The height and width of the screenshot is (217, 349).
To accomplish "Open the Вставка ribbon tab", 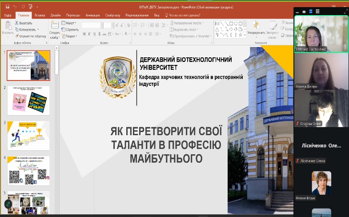I will pyautogui.click(x=40, y=15).
